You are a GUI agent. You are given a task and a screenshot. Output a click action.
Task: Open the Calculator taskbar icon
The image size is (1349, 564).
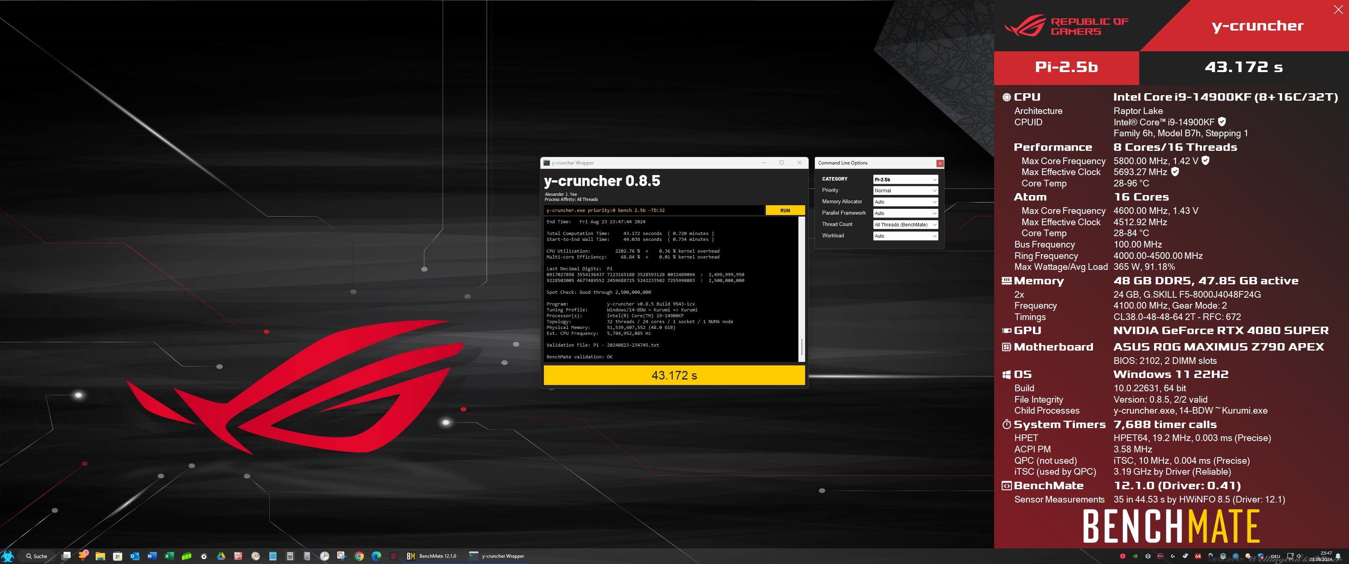click(x=290, y=556)
